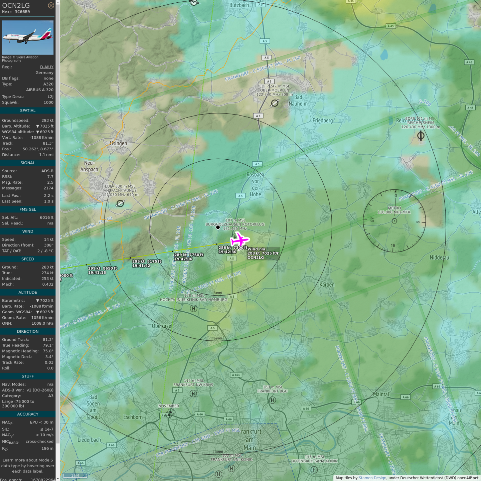481x481 pixels.
Task: Click the Ober-Moerlen airfield symbol
Action: [x=275, y=103]
